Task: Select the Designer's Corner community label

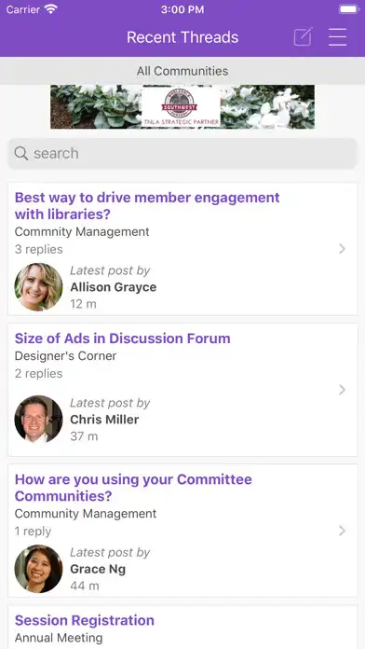Action: coord(65,356)
